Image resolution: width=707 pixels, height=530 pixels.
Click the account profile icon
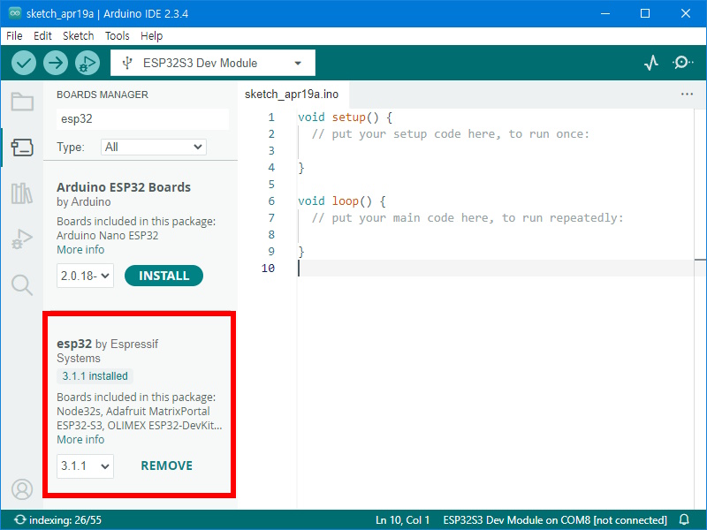pos(22,489)
